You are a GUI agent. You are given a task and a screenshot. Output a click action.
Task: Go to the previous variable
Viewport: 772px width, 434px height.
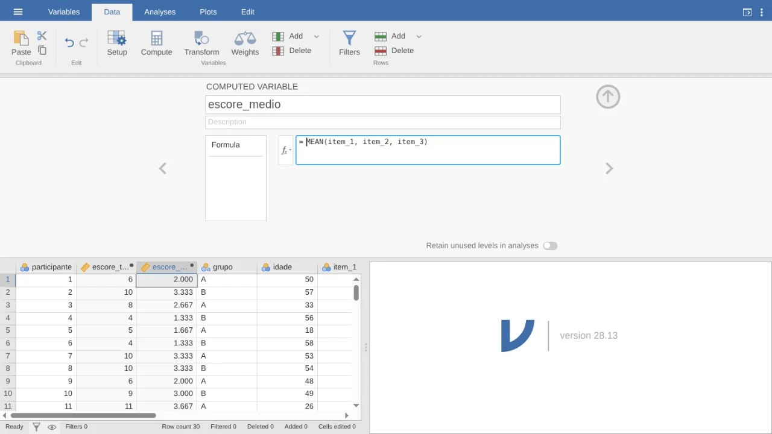coord(163,168)
